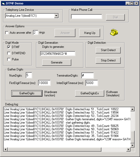Focus the Make Phone Call number field
140x157 pixels.
86,16
